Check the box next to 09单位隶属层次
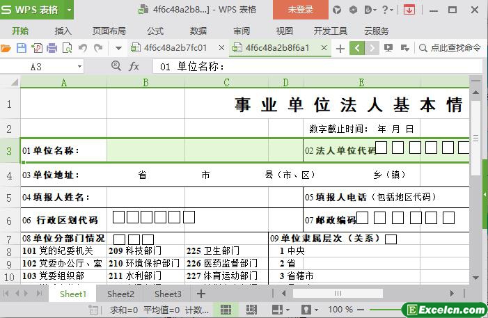The height and width of the screenshot is (318, 488). [391, 239]
